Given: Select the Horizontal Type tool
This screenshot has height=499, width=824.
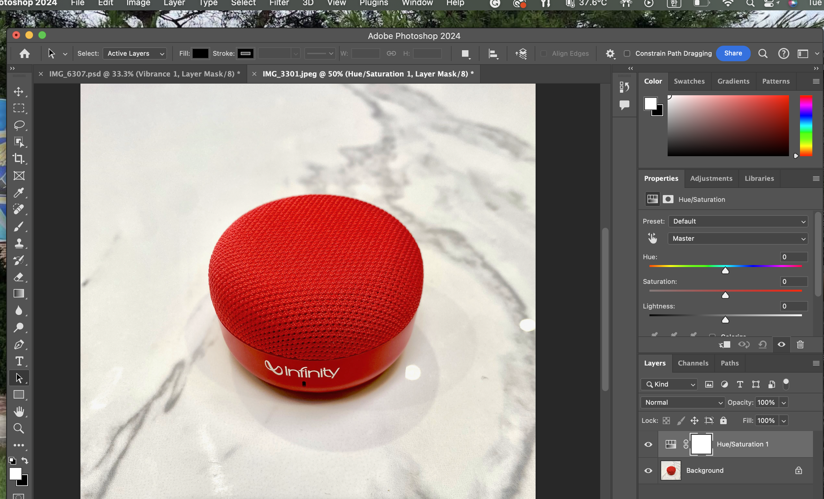Looking at the screenshot, I should [x=19, y=361].
